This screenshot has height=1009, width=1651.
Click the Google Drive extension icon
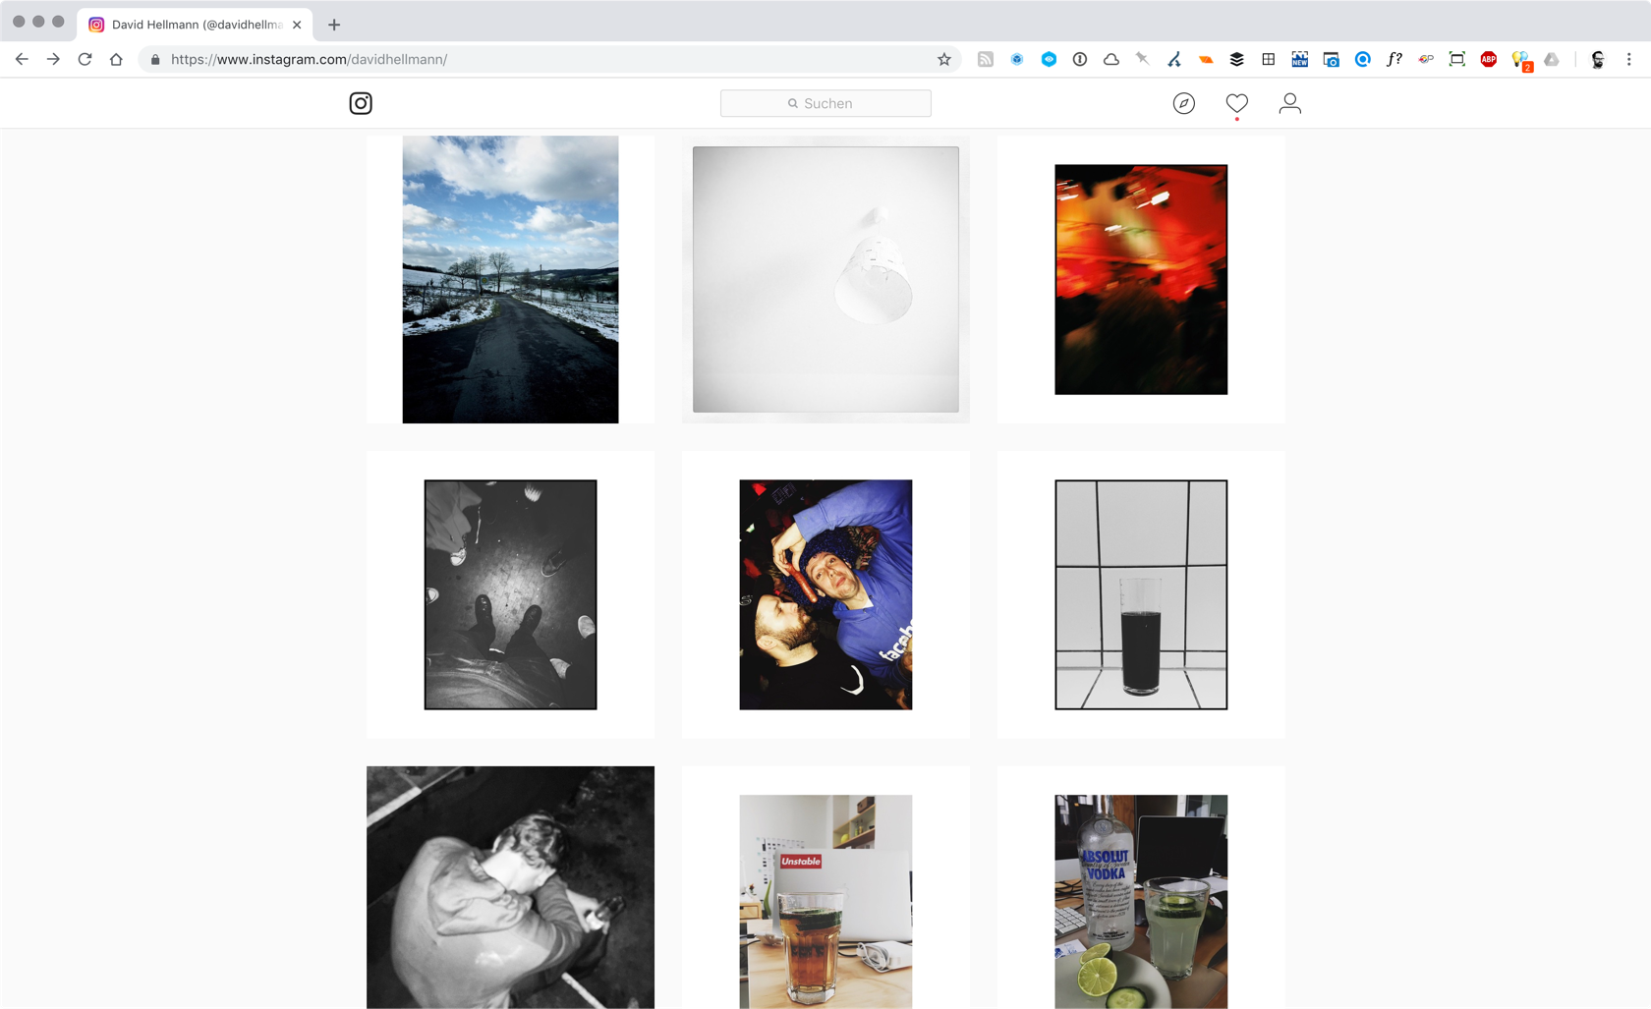(1552, 59)
